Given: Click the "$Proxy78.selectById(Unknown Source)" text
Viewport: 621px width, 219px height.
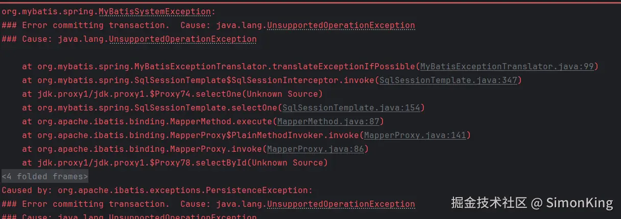Looking at the screenshot, I should point(238,162).
